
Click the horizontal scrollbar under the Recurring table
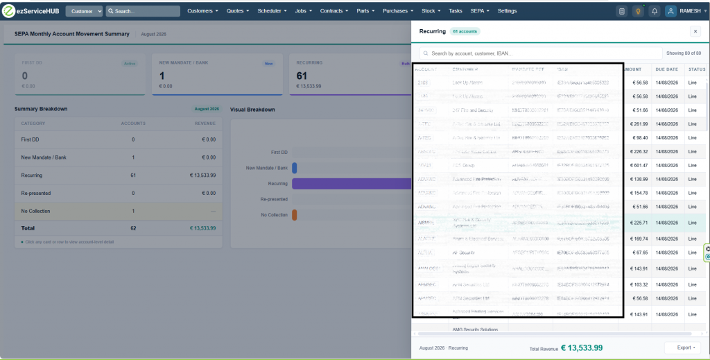click(x=554, y=334)
